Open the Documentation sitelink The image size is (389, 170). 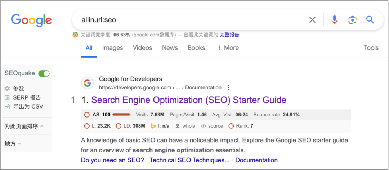tap(256, 160)
